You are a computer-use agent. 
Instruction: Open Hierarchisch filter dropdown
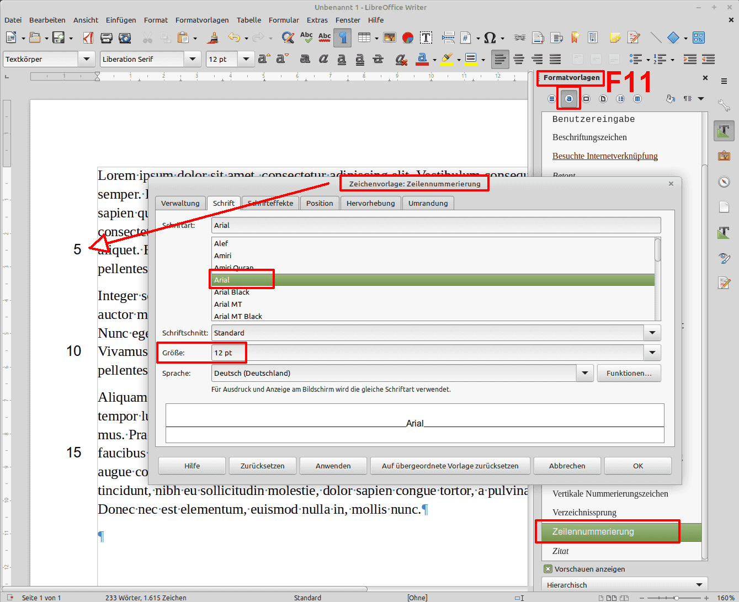[x=625, y=585]
